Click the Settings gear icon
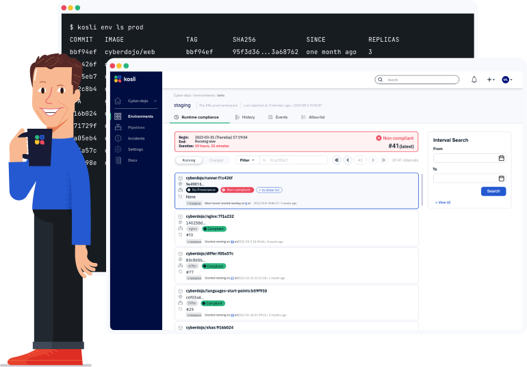 click(118, 149)
